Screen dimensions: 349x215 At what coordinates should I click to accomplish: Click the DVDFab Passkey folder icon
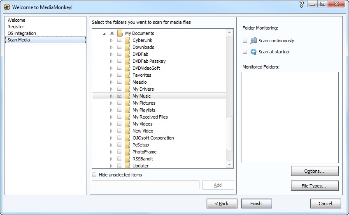click(x=127, y=61)
